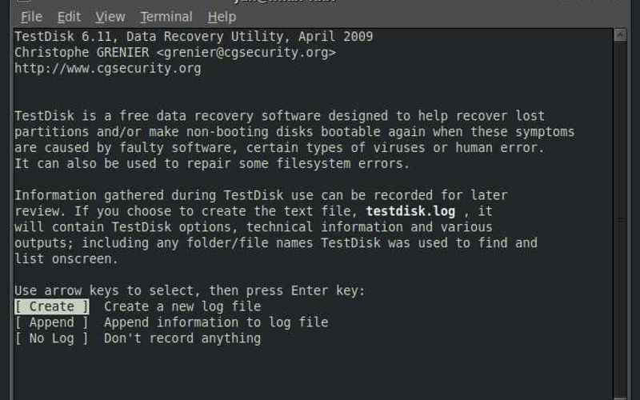Click the http://www.cgsecurity.org URL
640x400 pixels.
pos(108,69)
